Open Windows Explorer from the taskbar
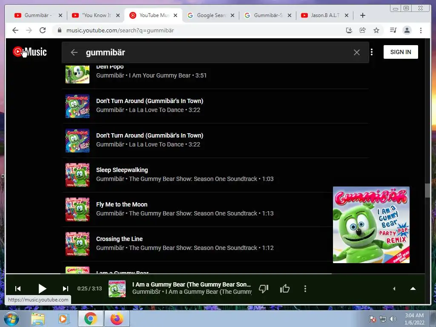436x327 pixels. coord(38,318)
